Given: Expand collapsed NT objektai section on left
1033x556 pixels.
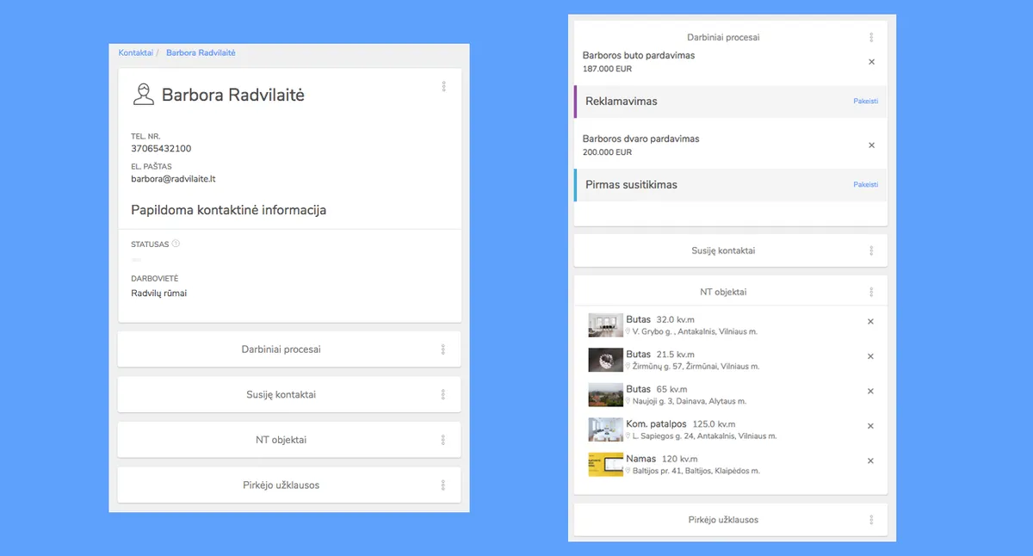Looking at the screenshot, I should pyautogui.click(x=281, y=440).
